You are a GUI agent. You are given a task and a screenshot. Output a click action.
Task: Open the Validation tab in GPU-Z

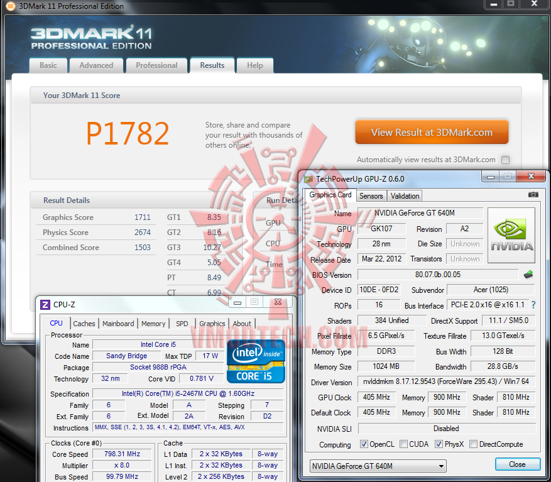point(405,196)
